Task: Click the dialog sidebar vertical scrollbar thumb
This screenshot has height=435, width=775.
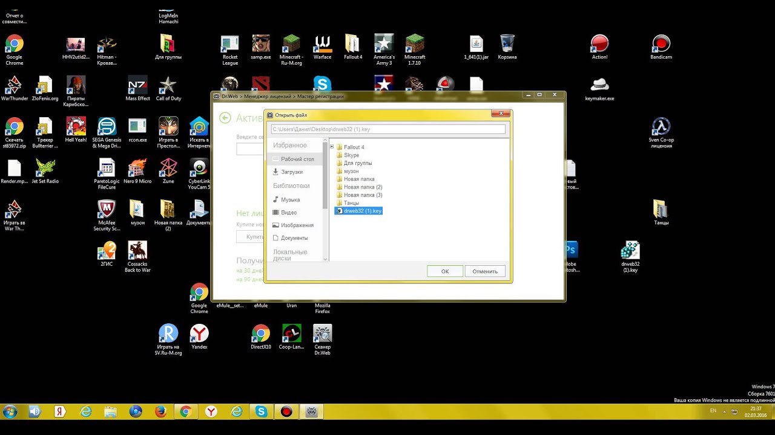Action: [325, 175]
